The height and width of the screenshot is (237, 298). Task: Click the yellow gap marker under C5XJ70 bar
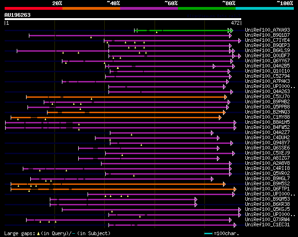tap(91, 99)
